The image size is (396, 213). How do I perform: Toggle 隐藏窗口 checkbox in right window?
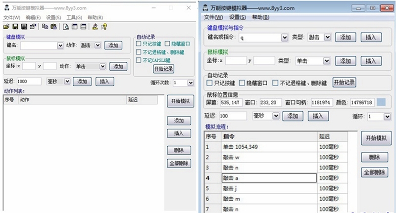244,83
